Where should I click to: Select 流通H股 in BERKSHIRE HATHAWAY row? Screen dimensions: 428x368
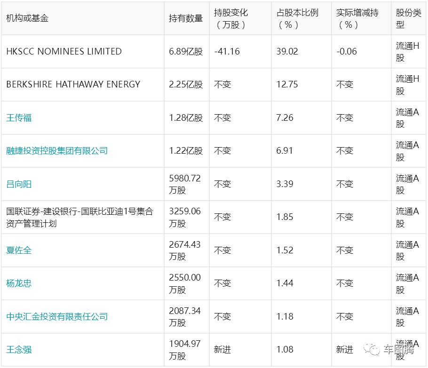[x=407, y=85]
